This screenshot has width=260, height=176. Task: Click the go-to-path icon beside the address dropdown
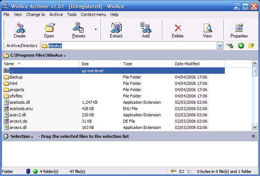[230, 46]
